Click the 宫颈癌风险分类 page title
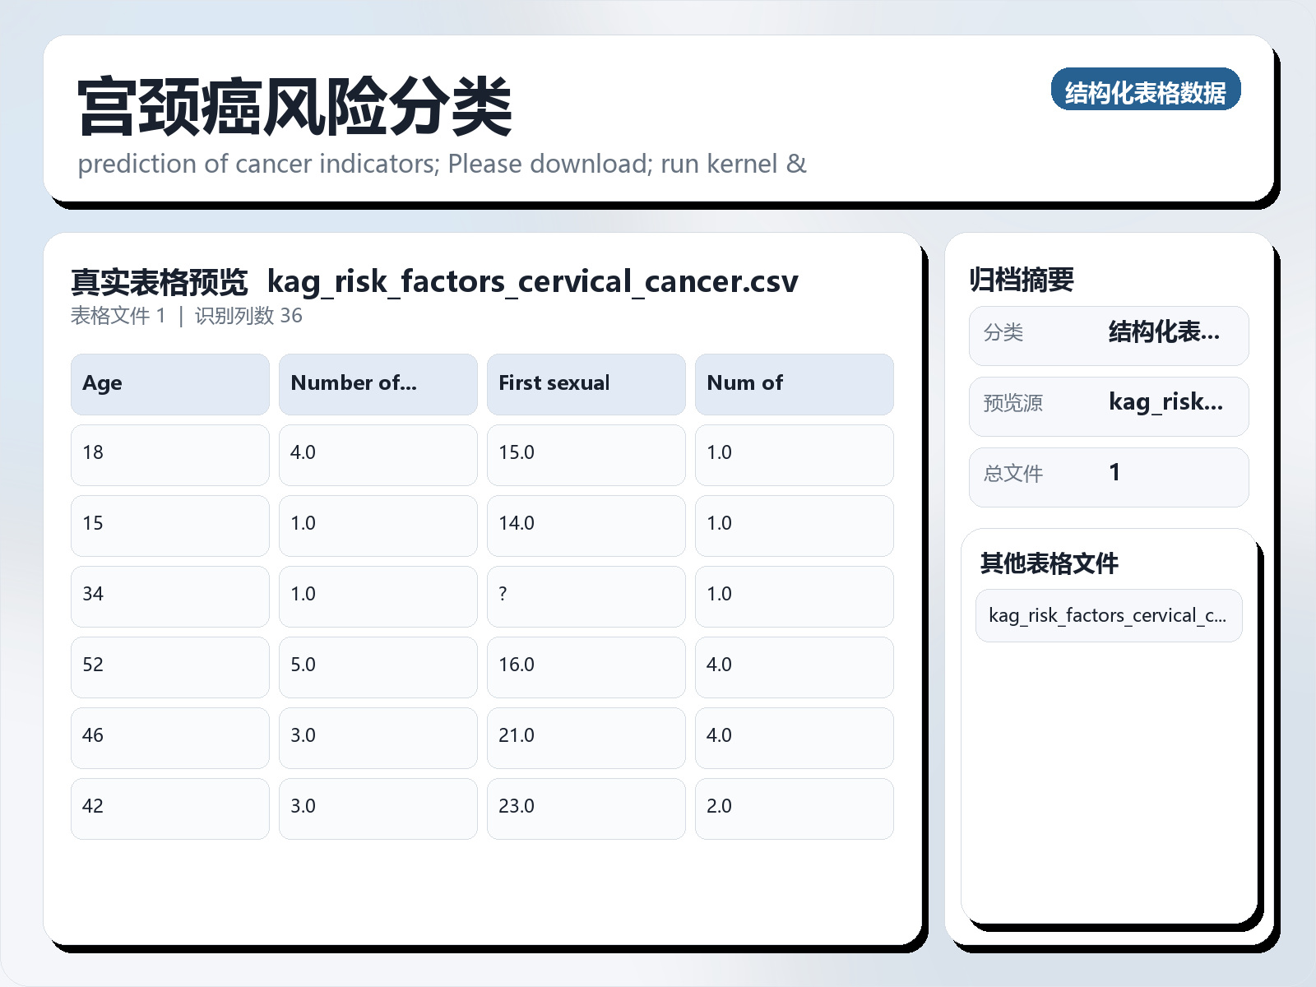Viewport: 1316px width, 987px height. coord(294,107)
